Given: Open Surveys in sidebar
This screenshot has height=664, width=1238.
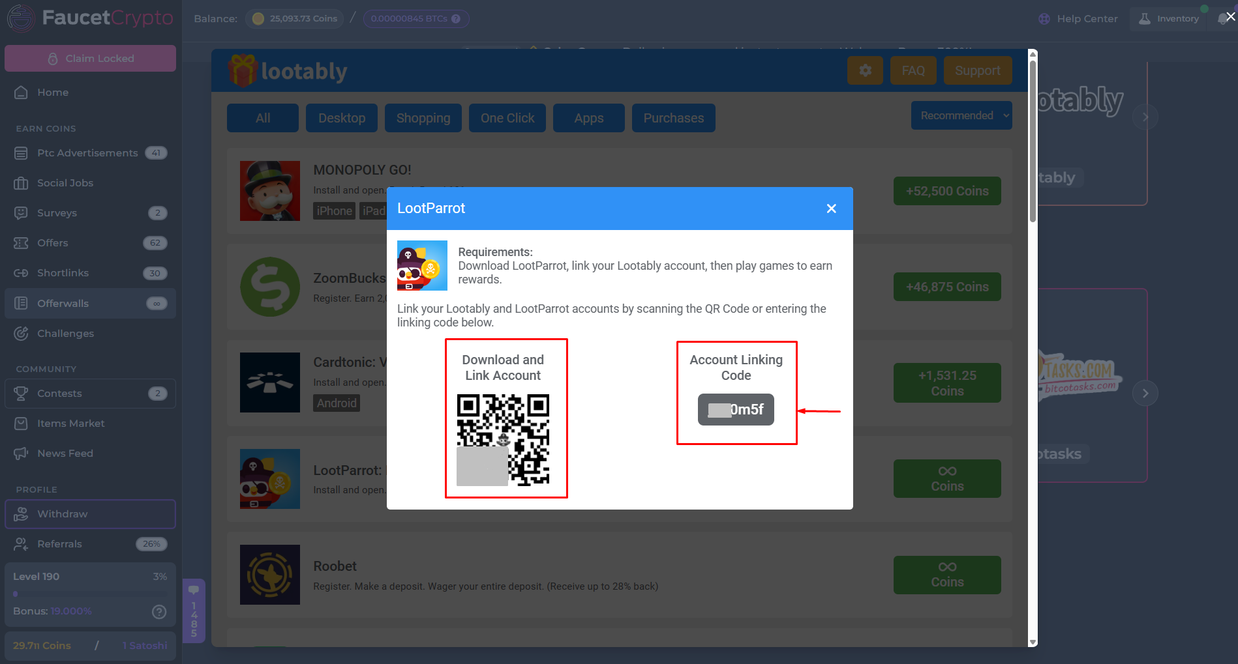Looking at the screenshot, I should tap(90, 213).
